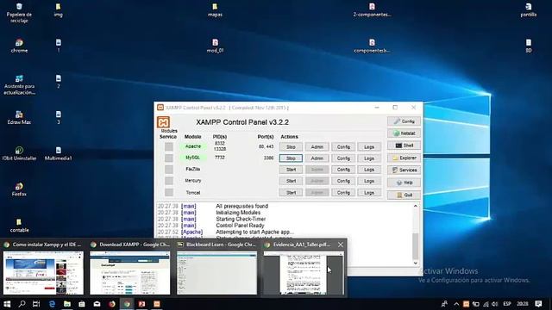Open Firefox from the taskbar
Viewport: 552px width, 310px height.
coord(112,304)
